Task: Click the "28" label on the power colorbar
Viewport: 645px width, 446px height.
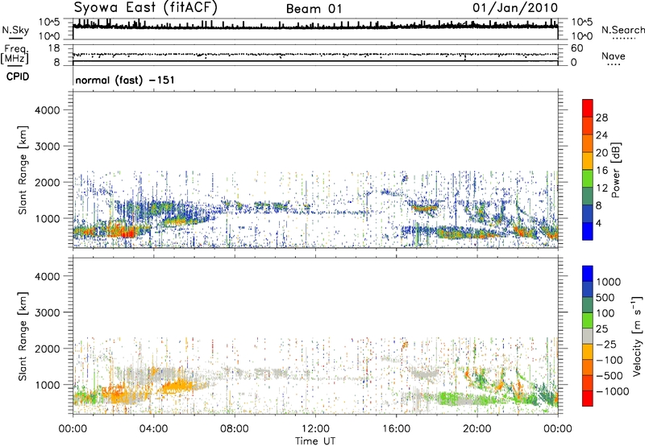Action: tap(601, 118)
